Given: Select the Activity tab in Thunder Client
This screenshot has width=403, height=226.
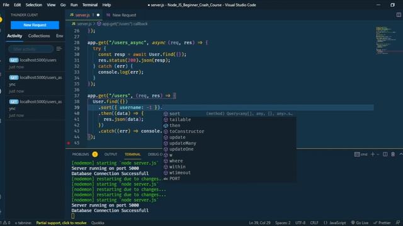Looking at the screenshot, I should 14,36.
